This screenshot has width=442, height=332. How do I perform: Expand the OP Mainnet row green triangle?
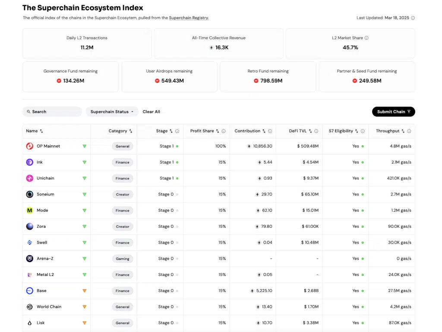[x=84, y=146]
